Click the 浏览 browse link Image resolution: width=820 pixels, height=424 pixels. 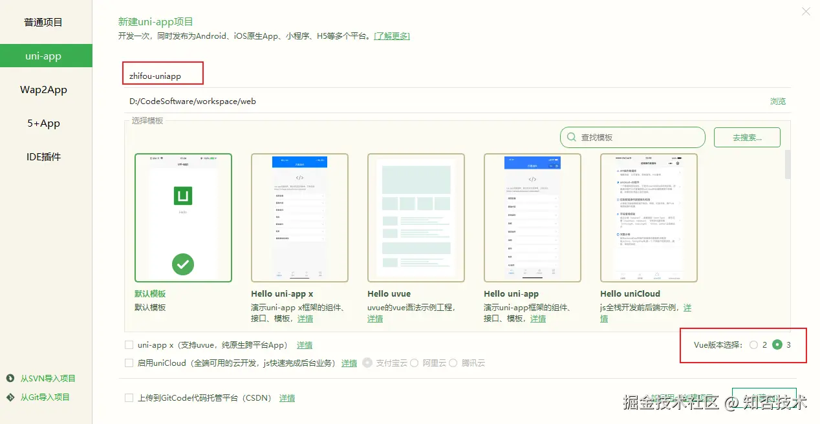pyautogui.click(x=778, y=101)
